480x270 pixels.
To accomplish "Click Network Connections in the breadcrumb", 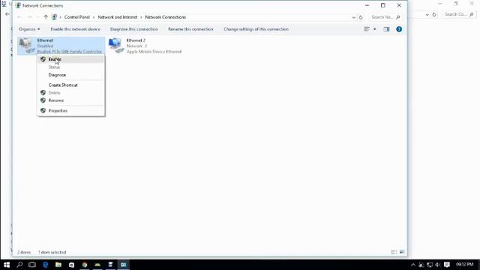I will point(166,17).
